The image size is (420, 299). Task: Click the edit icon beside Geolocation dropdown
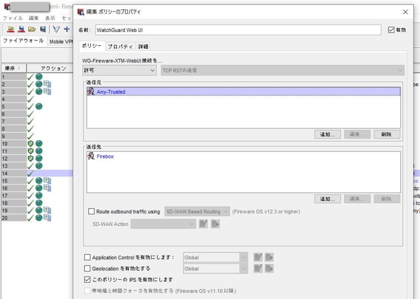[x=258, y=268]
